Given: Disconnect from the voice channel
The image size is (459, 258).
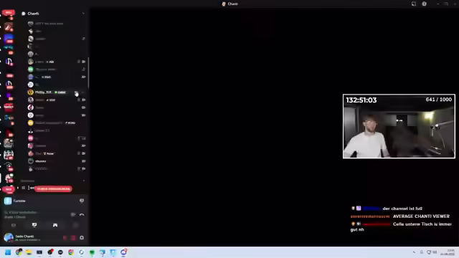Looking at the screenshot, I should [82, 215].
